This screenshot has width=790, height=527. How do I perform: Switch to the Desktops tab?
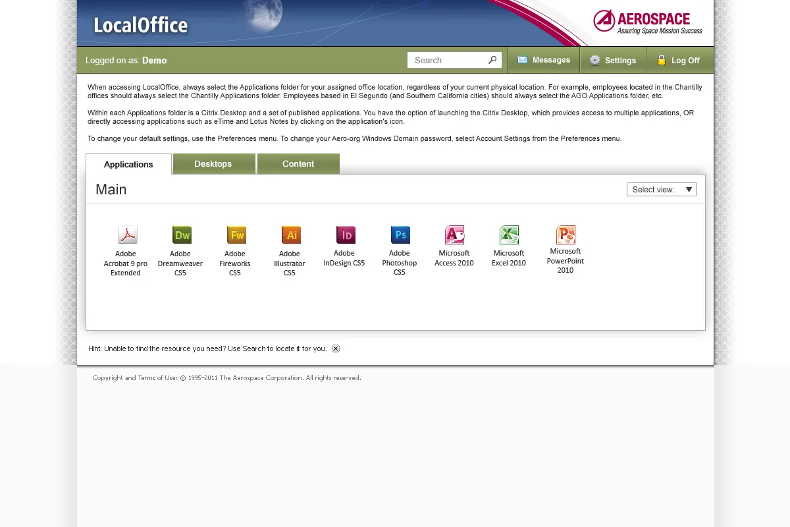(214, 164)
